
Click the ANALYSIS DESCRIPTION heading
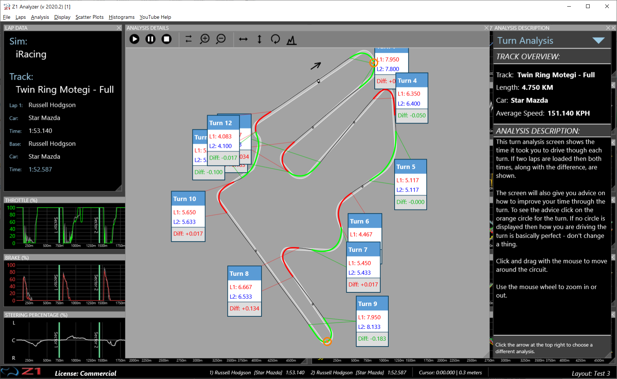tap(538, 131)
